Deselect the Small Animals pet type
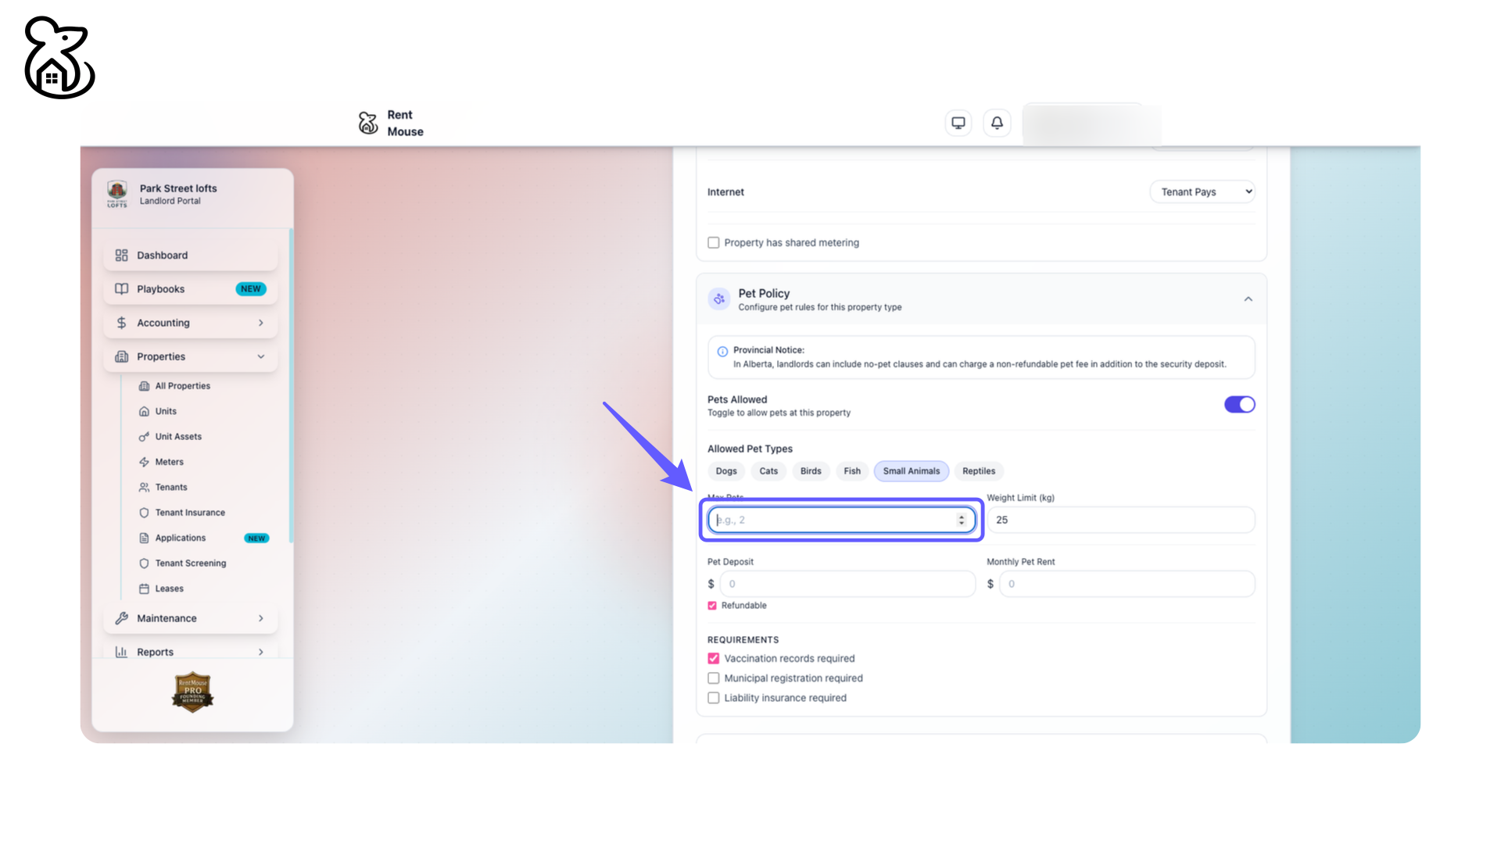Image resolution: width=1501 pixels, height=844 pixels. (911, 471)
